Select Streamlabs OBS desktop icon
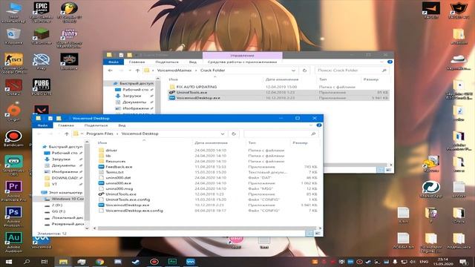The image size is (475, 267). pos(13,165)
